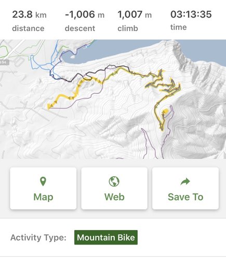Click the yellow route start arrow on map
The width and height of the screenshot is (226, 259).
coord(49,106)
